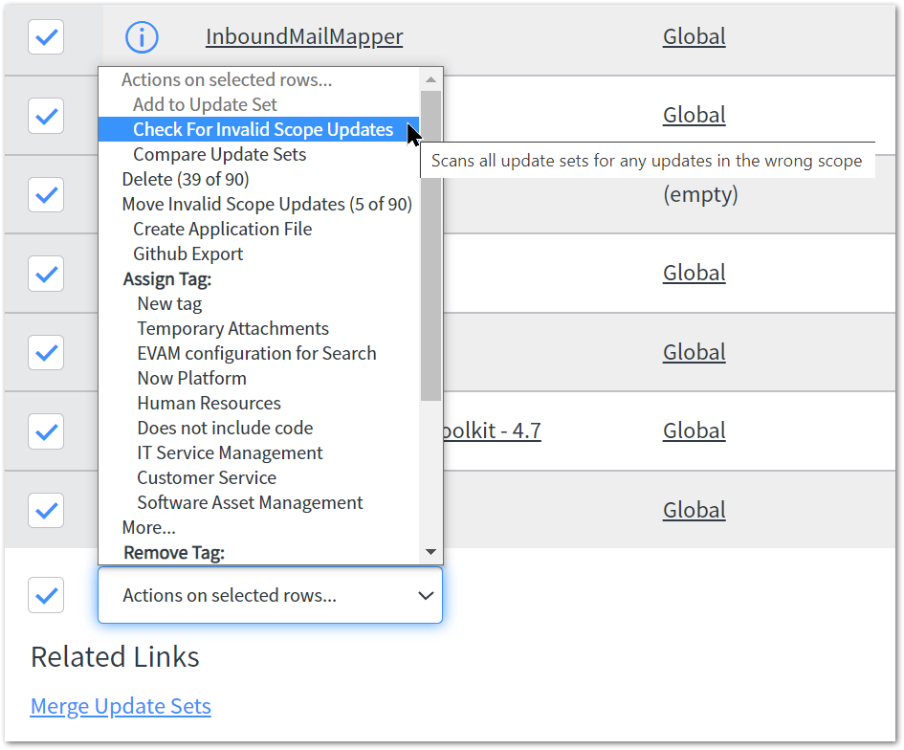Choose 'Check For Invalid Scope Updates' option
Screen dimensions: 904x750
(262, 129)
